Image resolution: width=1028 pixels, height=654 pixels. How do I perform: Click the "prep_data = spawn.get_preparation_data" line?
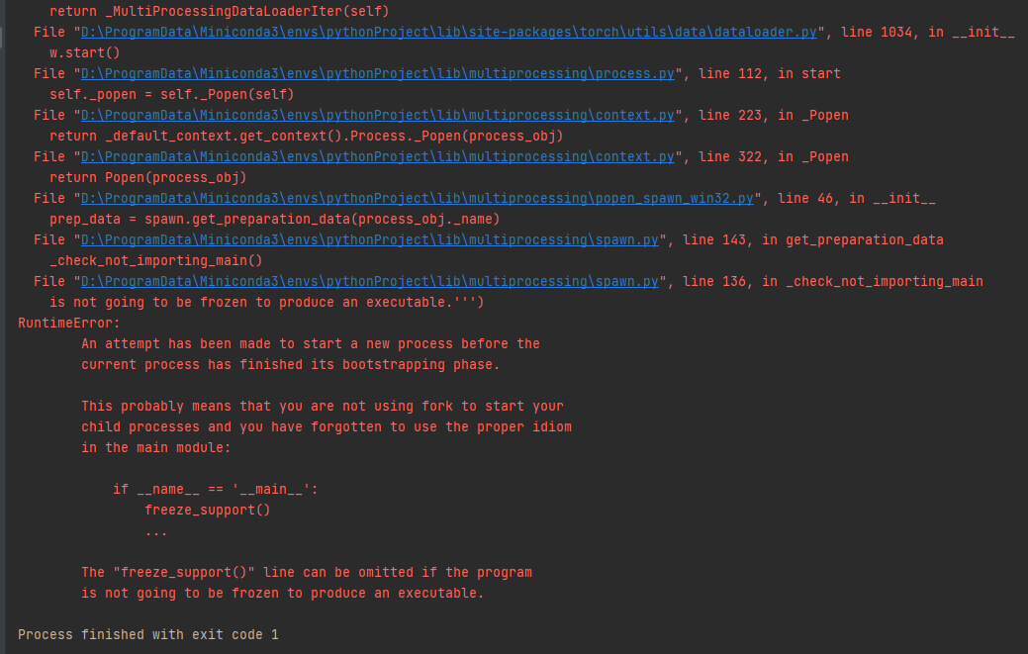point(274,219)
